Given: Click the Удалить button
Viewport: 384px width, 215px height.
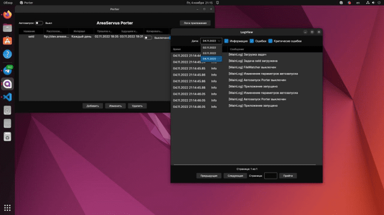Looking at the screenshot, I should coord(137,106).
